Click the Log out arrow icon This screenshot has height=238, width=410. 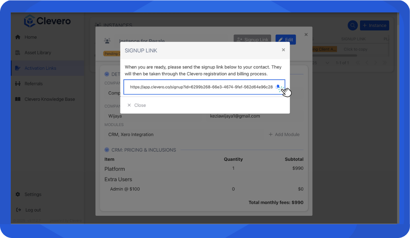(18, 210)
